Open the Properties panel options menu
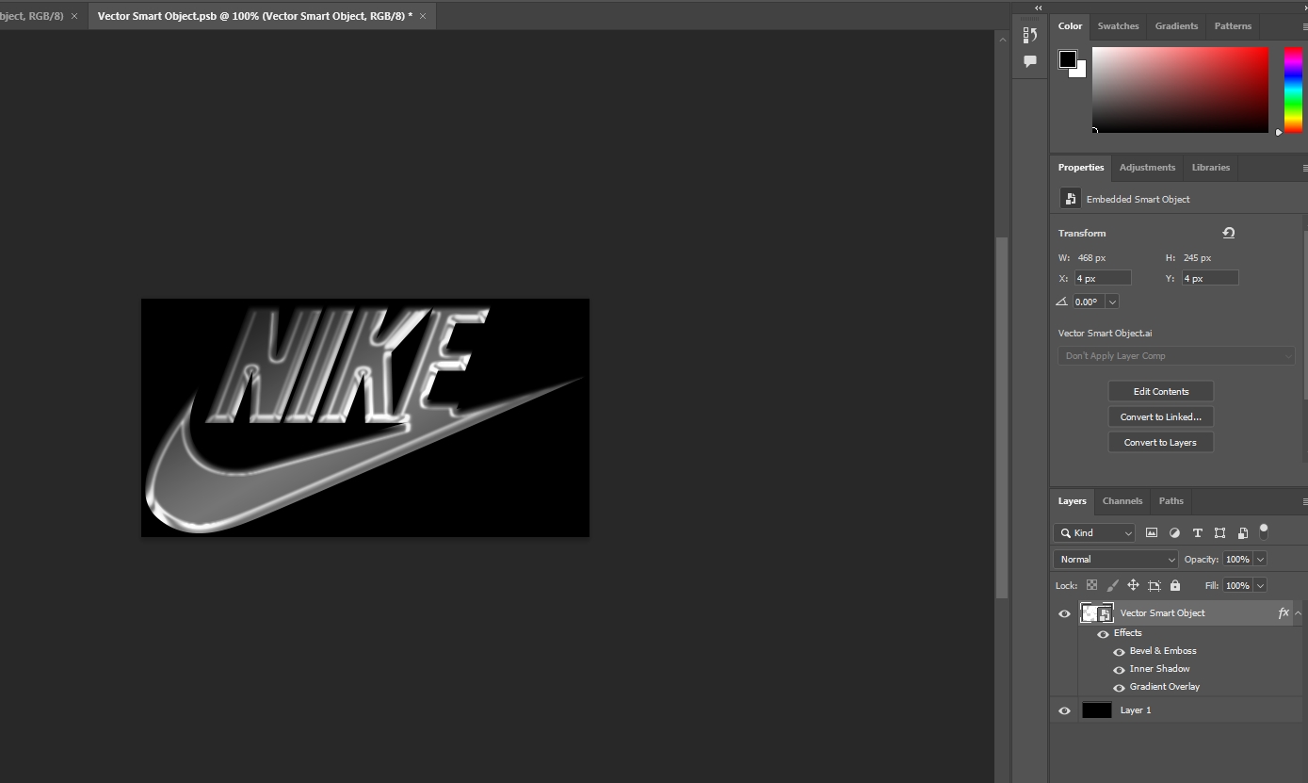This screenshot has height=783, width=1308. coord(1304,168)
